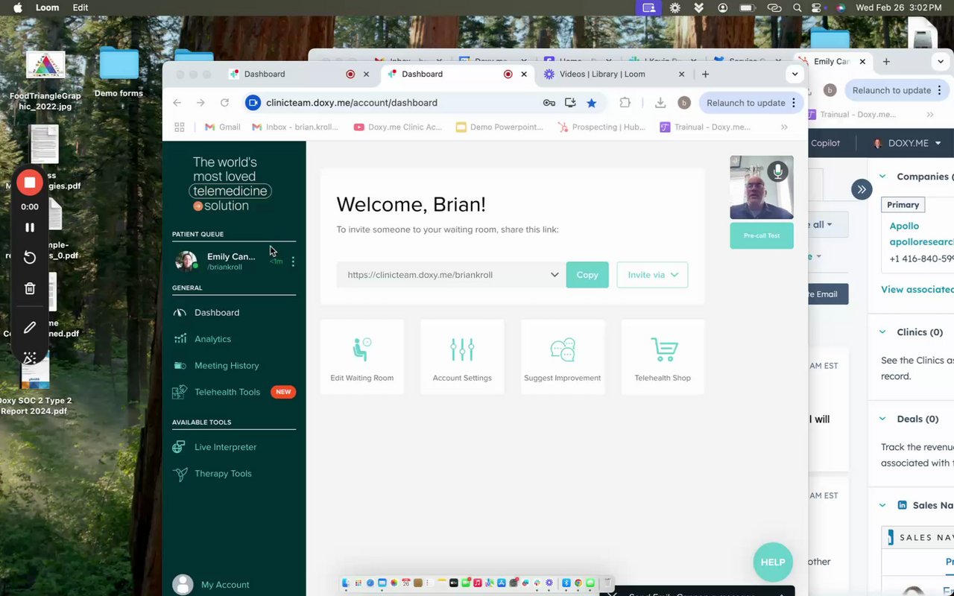Open Edit Waiting Room tile

coord(362,358)
